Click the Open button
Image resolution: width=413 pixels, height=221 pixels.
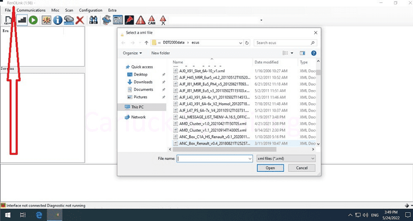[x=270, y=168]
